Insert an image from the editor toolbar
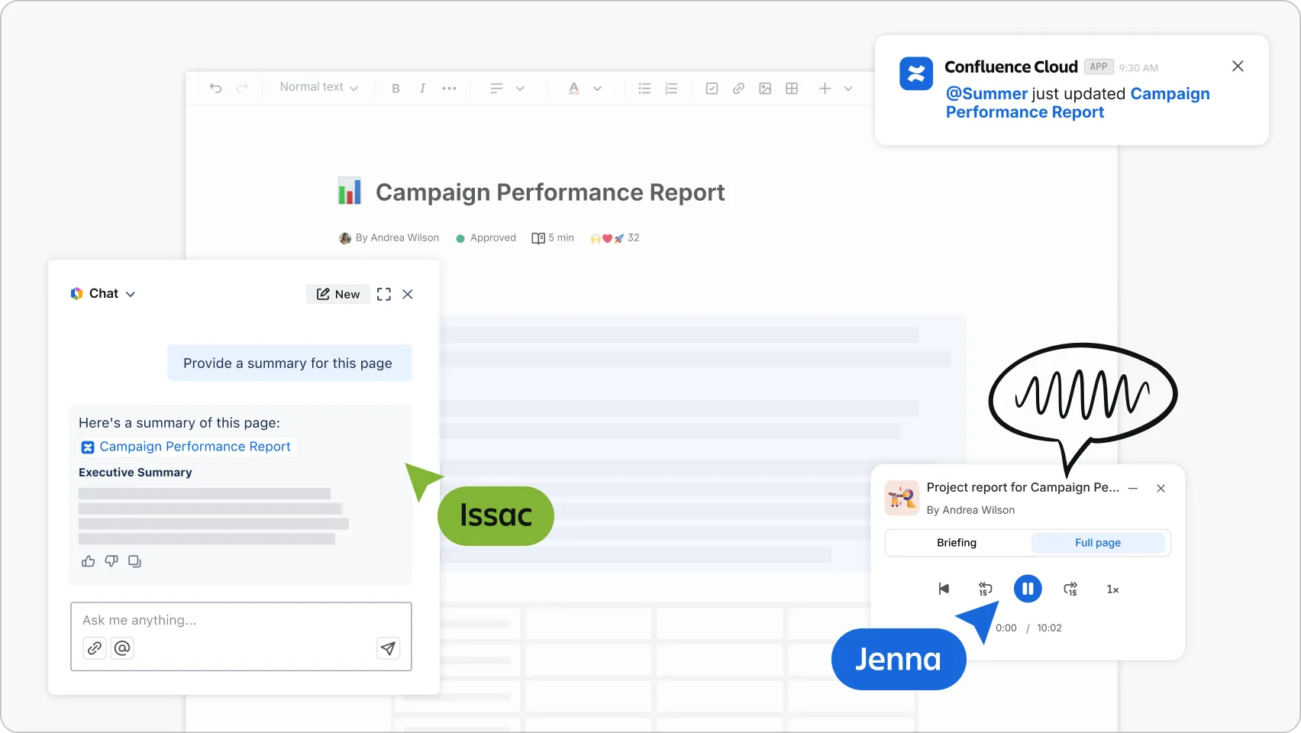 point(765,89)
